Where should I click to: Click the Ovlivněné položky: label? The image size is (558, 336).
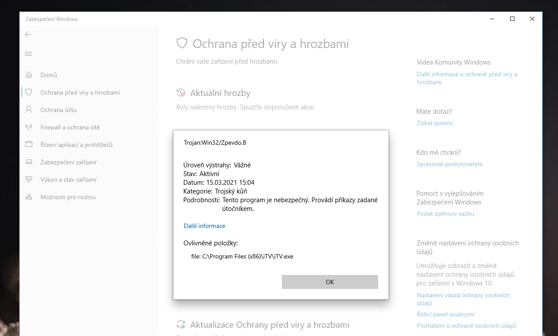(211, 243)
